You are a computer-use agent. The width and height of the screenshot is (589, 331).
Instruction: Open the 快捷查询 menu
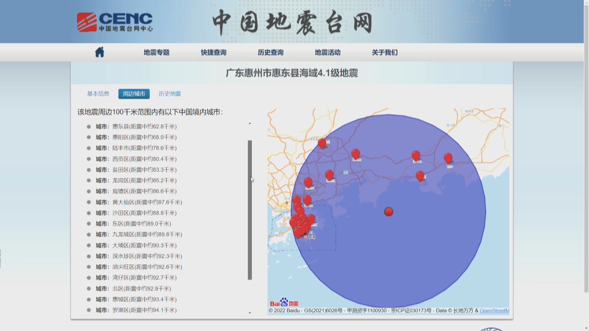214,52
